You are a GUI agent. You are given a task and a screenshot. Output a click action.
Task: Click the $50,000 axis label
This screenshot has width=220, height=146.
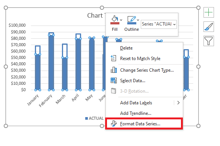18,57
